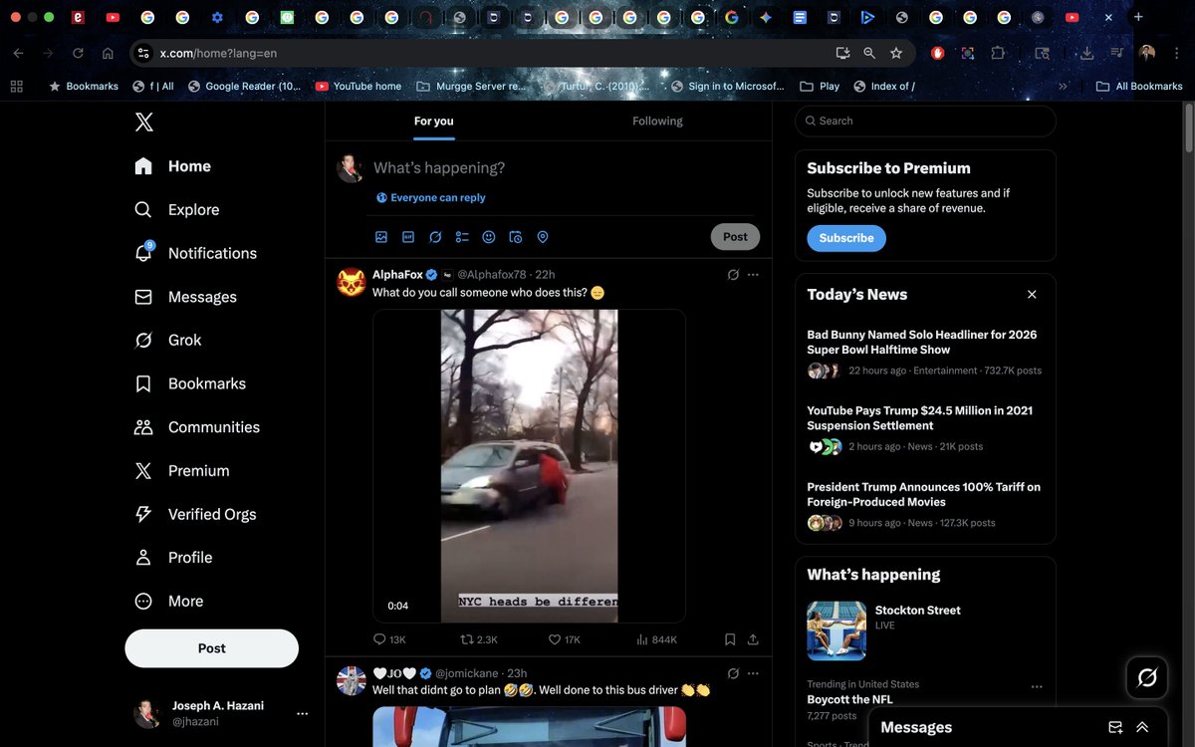The image size is (1195, 747).
Task: Open Notifications in the sidebar
Action: point(195,253)
